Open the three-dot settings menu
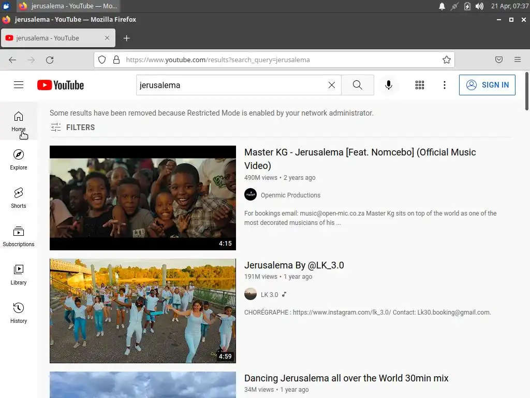The width and height of the screenshot is (530, 398). pyautogui.click(x=445, y=85)
